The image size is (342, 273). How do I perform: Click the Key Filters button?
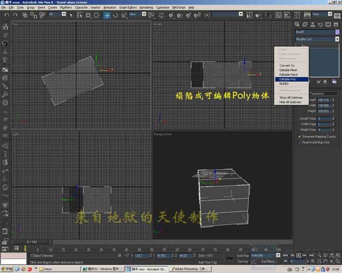pyautogui.click(x=268, y=261)
